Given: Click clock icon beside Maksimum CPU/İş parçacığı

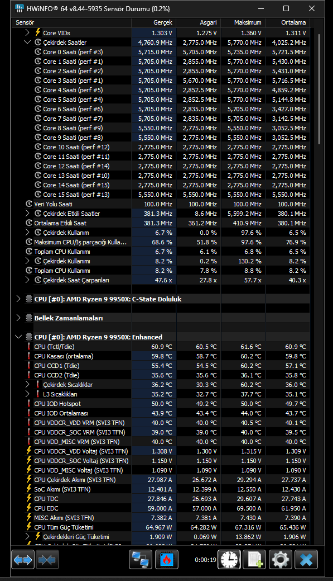Looking at the screenshot, I should click(x=29, y=242).
